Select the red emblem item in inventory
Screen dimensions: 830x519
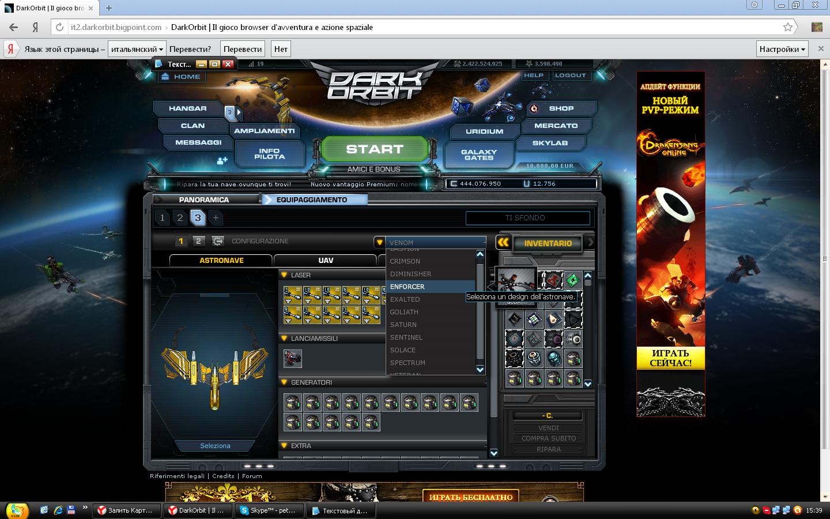click(553, 281)
